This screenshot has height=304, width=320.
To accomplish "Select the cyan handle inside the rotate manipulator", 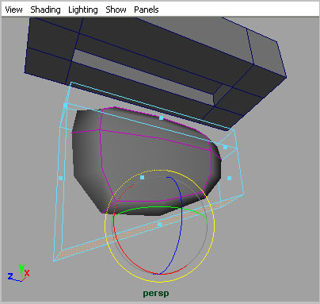I will tap(142, 177).
